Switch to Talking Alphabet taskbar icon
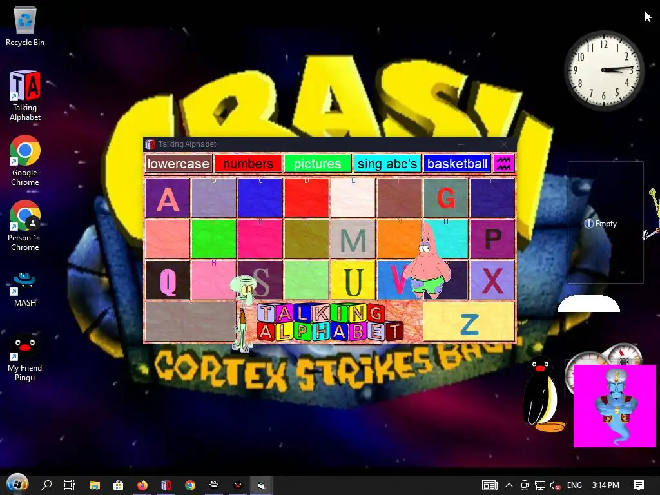Image resolution: width=660 pixels, height=495 pixels. coord(166,485)
